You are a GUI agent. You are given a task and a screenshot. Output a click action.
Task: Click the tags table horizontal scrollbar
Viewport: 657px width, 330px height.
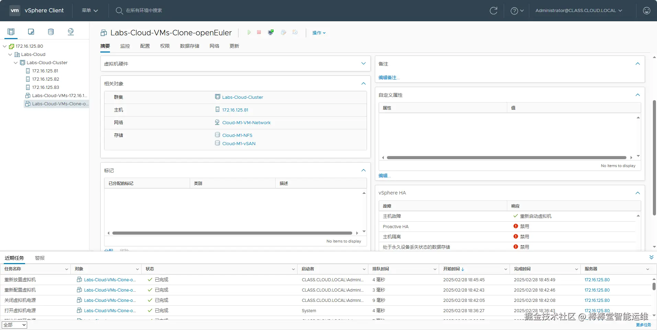coord(232,233)
